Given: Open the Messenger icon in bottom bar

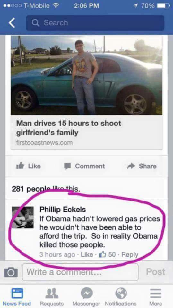Looking at the screenshot, I should point(87,293).
